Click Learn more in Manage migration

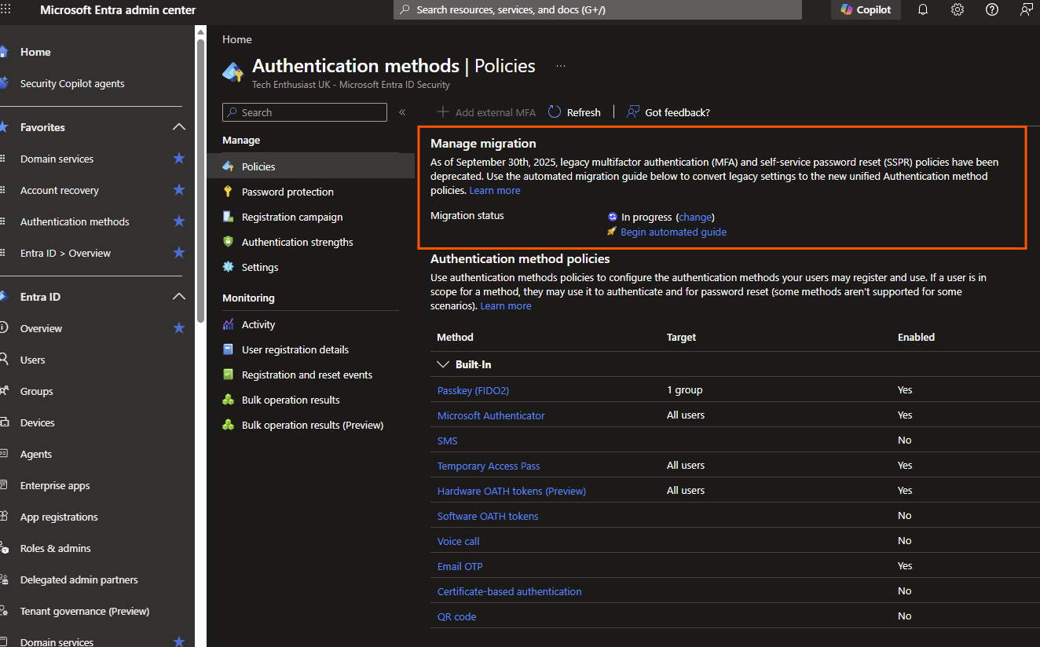495,190
